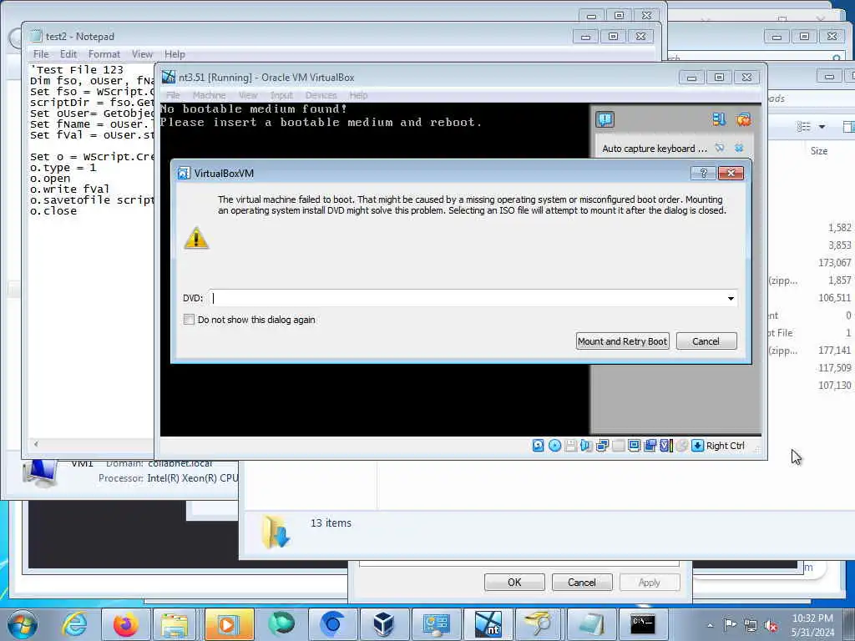Open the control panel taskbar icon
This screenshot has height=641, width=855.
click(x=436, y=623)
